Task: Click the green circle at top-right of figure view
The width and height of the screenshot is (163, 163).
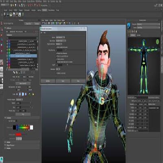Action: tap(157, 42)
